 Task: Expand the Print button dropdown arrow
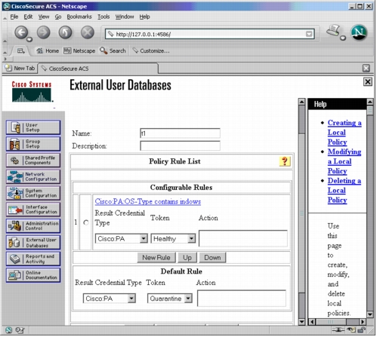point(343,38)
